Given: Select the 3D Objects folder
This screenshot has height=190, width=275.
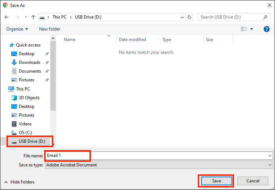Looking at the screenshot, I should [29, 98].
